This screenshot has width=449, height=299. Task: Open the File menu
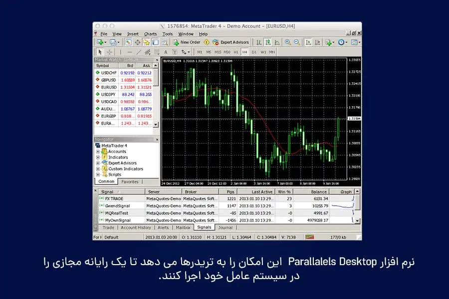(104, 34)
